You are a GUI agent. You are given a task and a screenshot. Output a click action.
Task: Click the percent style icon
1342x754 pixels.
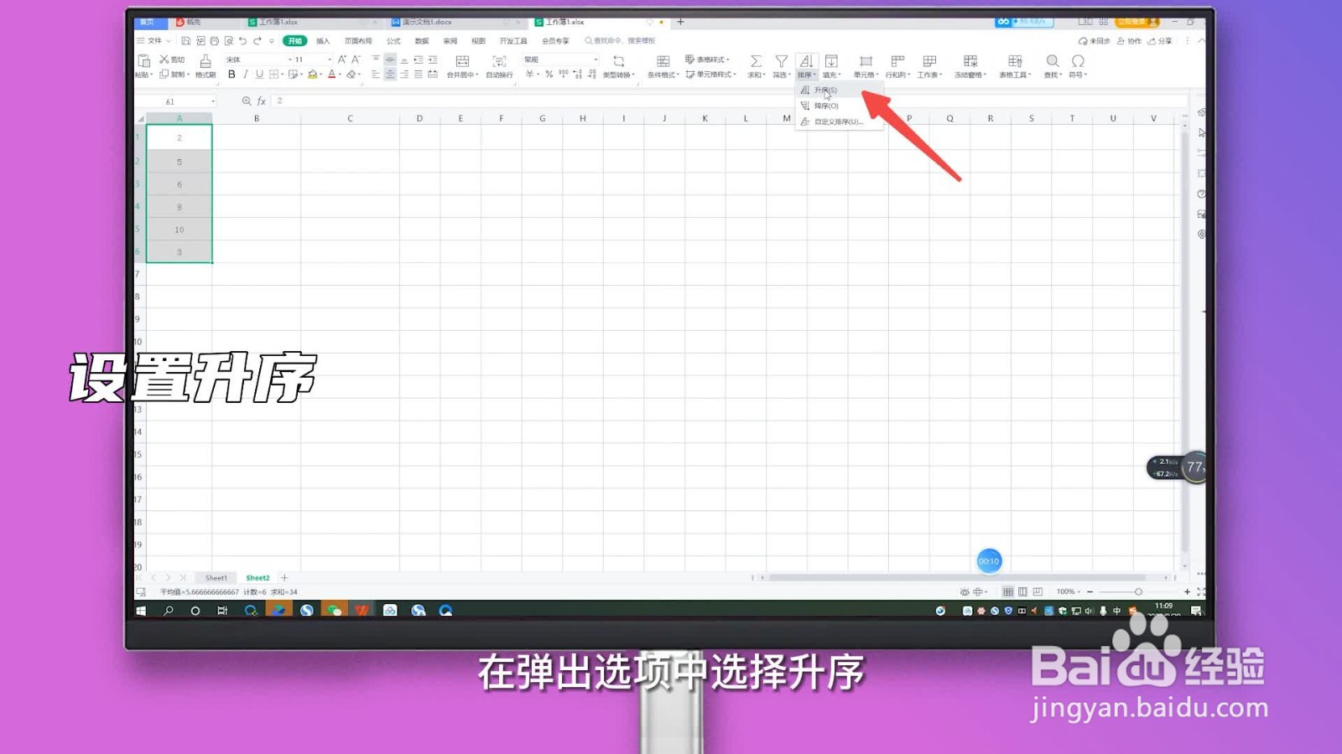[x=549, y=75]
